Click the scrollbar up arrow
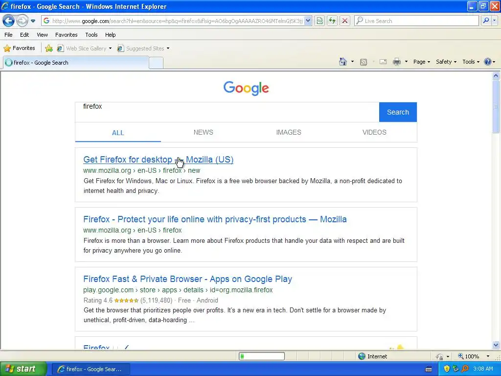501x376 pixels. click(x=496, y=76)
